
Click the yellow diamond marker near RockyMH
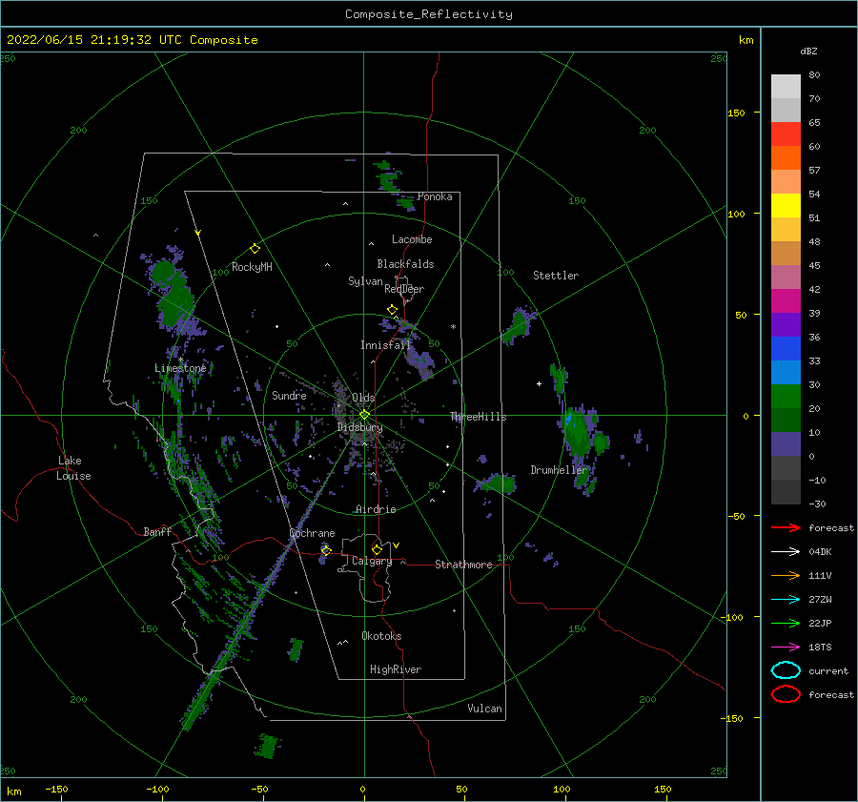255,249
